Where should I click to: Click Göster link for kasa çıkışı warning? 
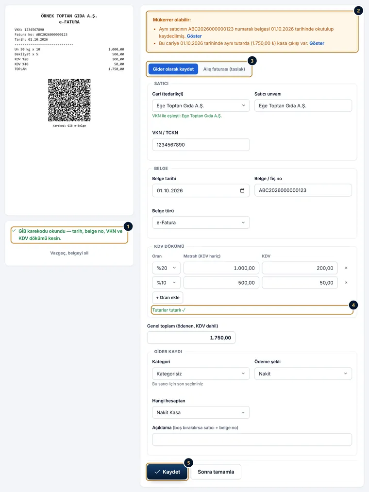point(317,43)
